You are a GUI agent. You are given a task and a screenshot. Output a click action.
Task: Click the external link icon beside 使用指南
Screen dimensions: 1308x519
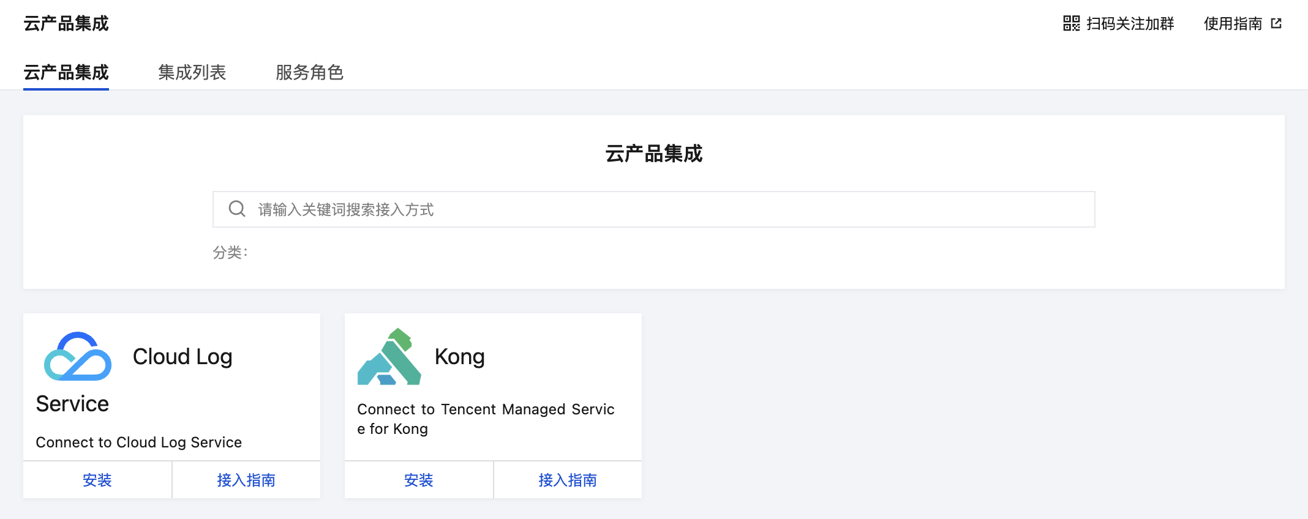pos(1276,24)
